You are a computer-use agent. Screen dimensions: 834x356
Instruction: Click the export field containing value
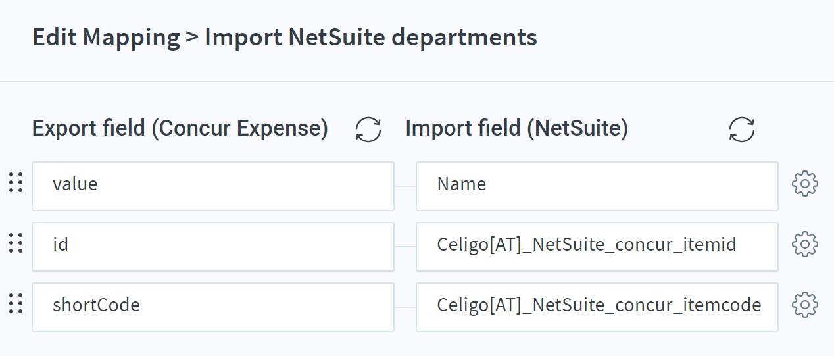[x=213, y=186]
